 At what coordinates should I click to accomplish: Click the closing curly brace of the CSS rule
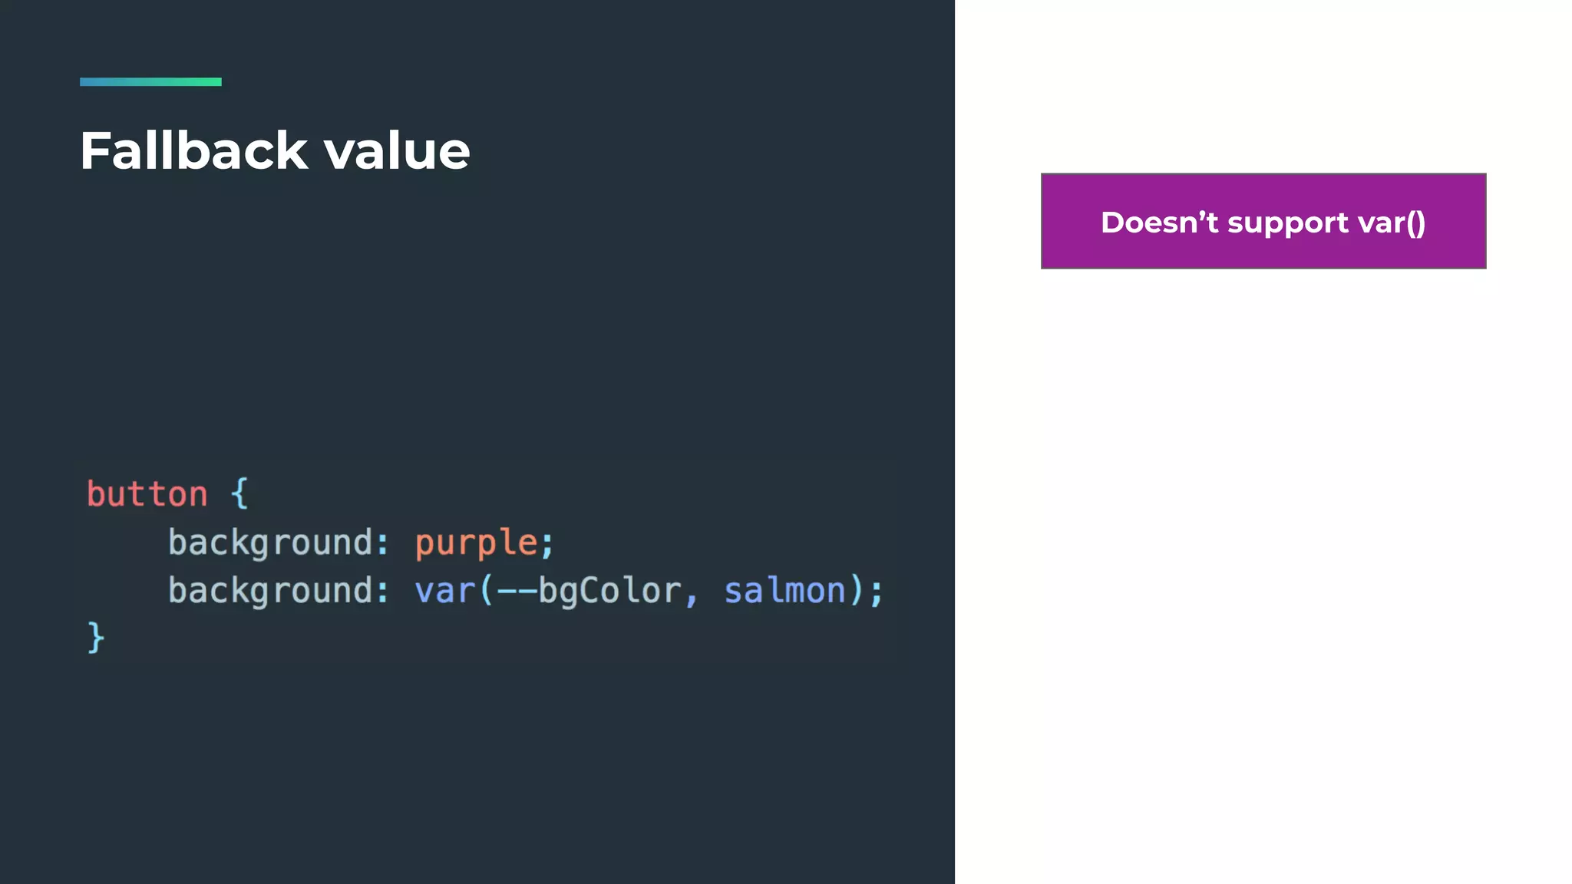pos(95,638)
